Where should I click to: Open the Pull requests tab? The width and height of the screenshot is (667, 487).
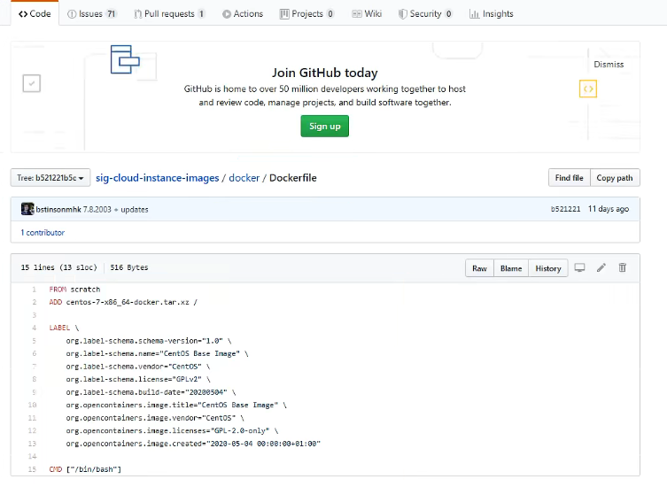coord(169,13)
